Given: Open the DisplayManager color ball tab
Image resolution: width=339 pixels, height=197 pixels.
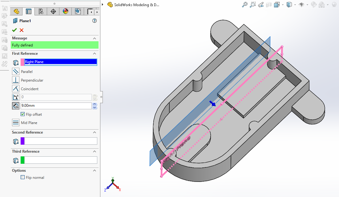Looking at the screenshot, I should pos(66,12).
